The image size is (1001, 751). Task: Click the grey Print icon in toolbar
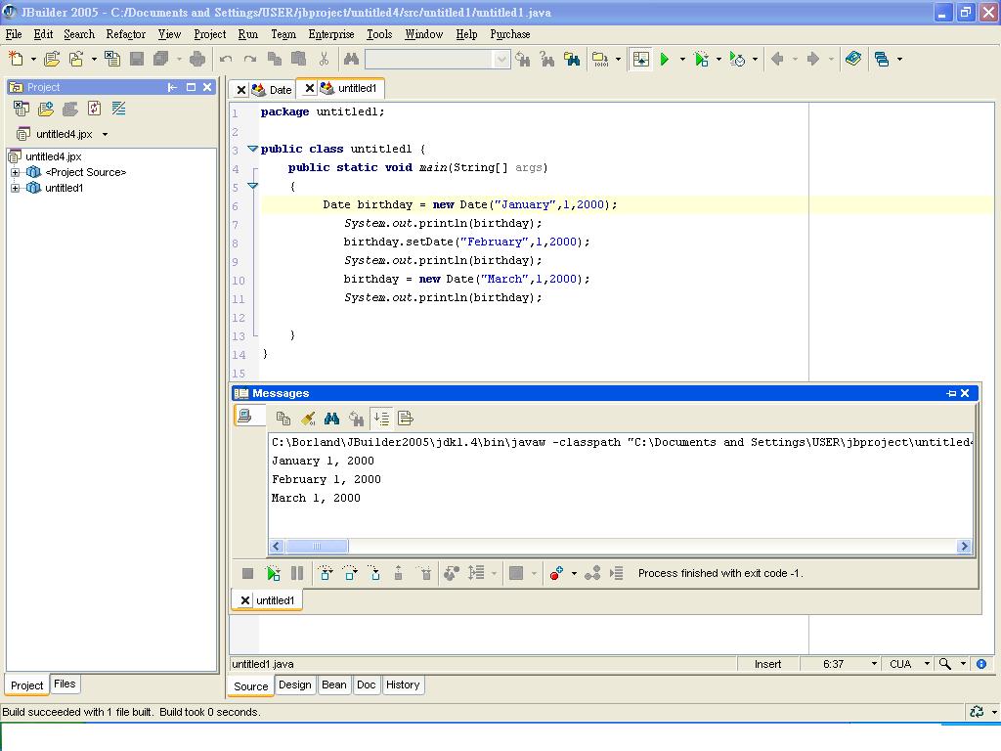[197, 59]
